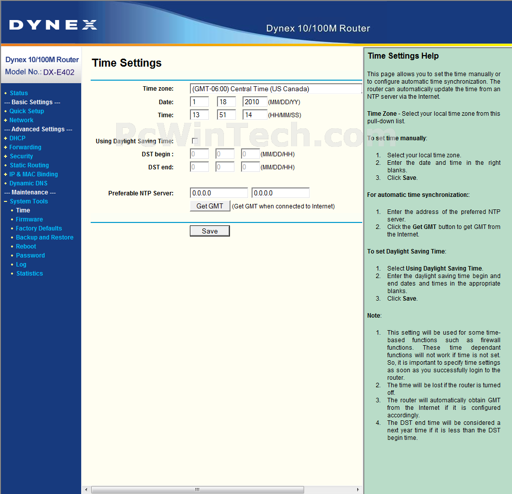The image size is (512, 494).
Task: Click the DST begin month field
Action: [x=199, y=154]
